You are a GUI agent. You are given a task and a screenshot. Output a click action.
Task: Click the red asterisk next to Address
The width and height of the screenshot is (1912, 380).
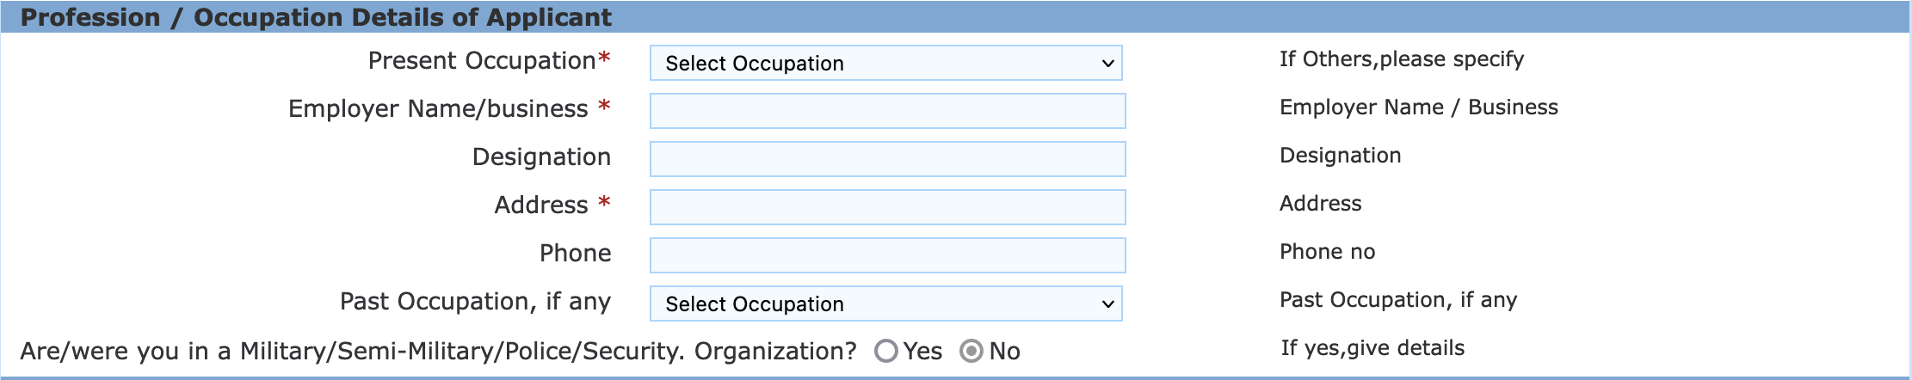pyautogui.click(x=604, y=203)
